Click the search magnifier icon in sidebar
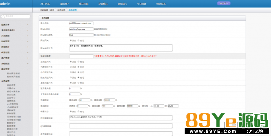 [3, 16]
